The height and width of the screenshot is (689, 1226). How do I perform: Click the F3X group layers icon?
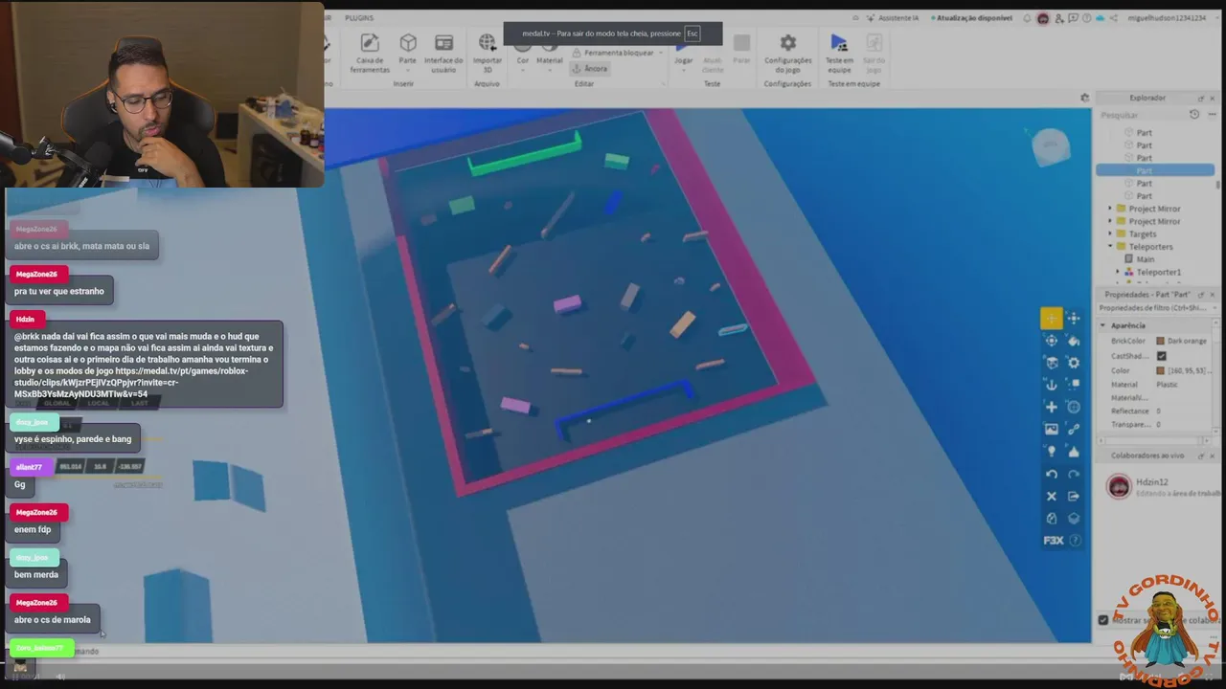coord(1074,518)
